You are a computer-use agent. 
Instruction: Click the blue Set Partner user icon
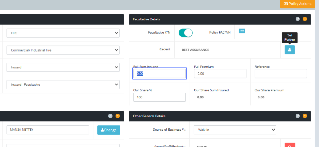pos(289,50)
